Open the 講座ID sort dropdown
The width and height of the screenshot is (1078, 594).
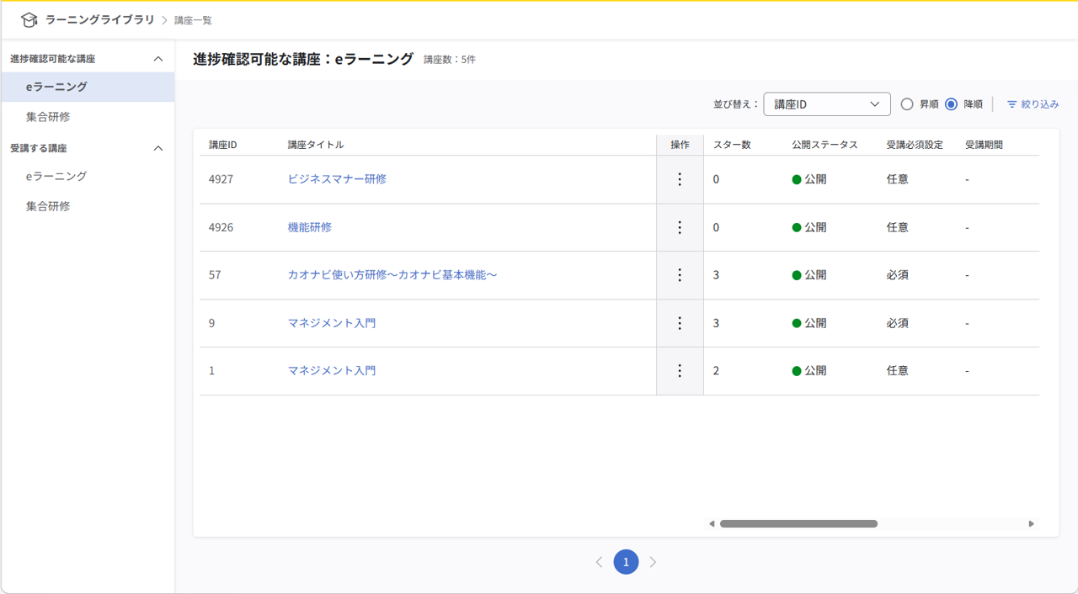tap(827, 104)
